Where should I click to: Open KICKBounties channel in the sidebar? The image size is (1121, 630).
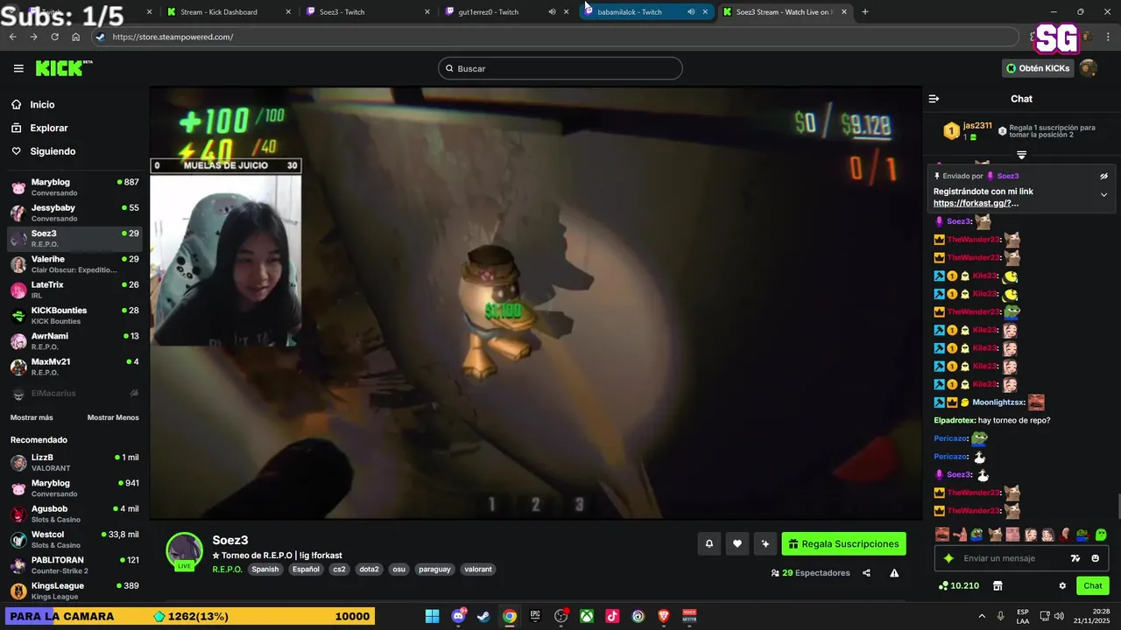point(74,315)
